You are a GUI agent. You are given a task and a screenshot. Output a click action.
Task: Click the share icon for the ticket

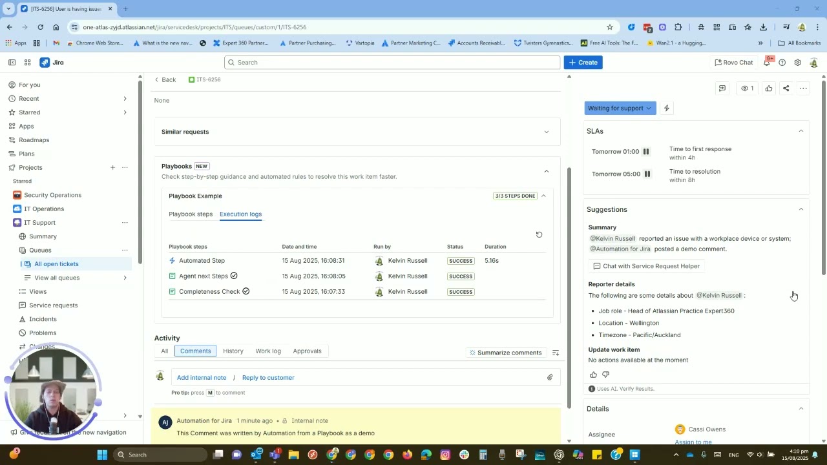pyautogui.click(x=786, y=88)
